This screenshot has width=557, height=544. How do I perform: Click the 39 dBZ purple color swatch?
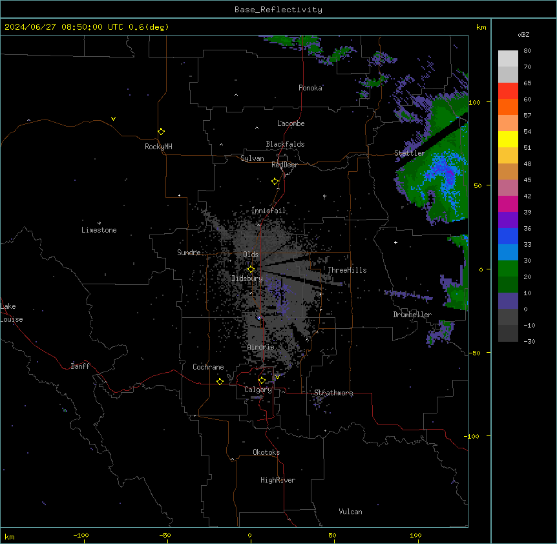[x=508, y=220]
